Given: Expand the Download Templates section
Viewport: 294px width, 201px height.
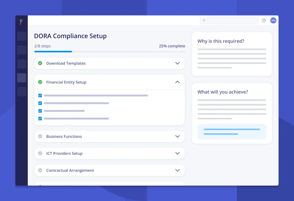Looking at the screenshot, I should click(177, 63).
